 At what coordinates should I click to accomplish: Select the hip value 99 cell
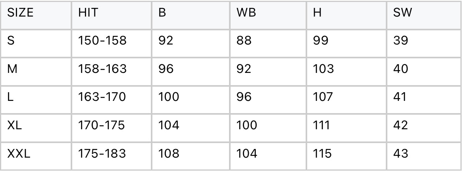(x=321, y=41)
